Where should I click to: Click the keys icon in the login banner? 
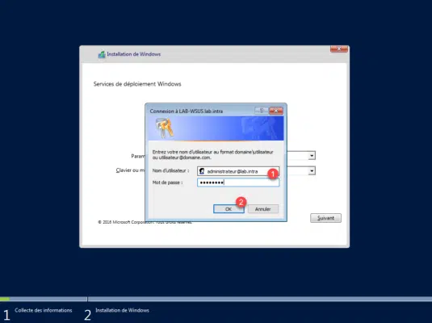click(165, 128)
